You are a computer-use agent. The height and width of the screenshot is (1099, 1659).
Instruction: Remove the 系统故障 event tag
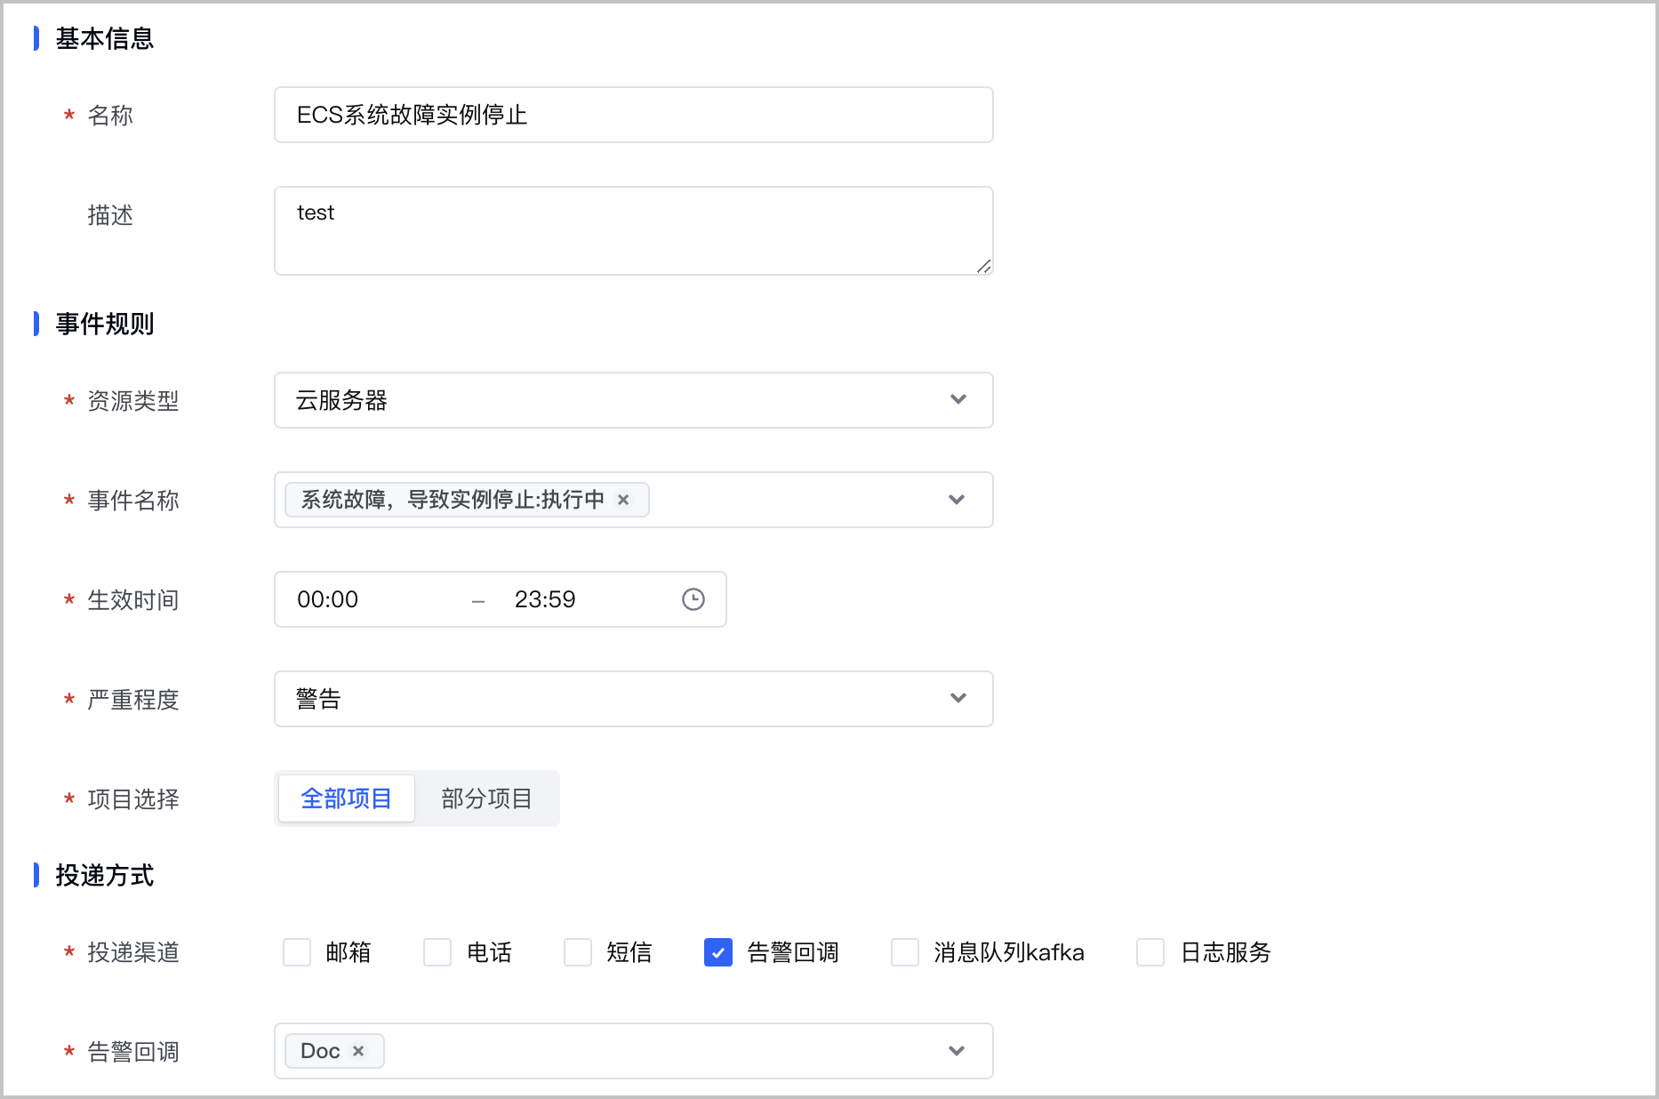point(623,500)
